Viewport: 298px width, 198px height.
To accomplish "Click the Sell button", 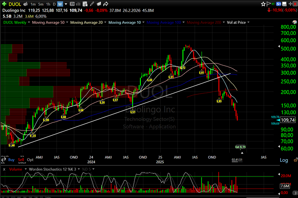I will [x=21, y=160].
